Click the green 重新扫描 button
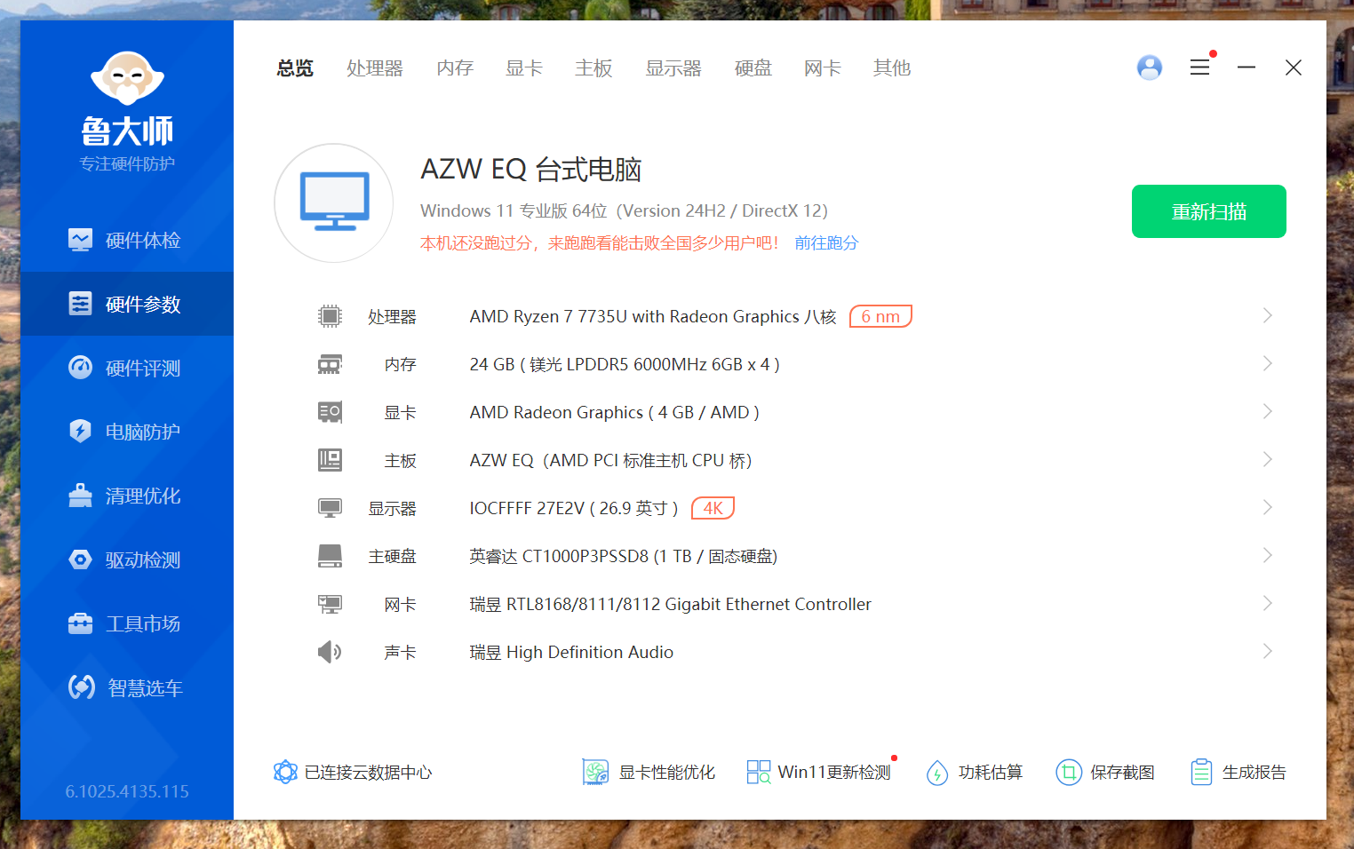Viewport: 1354px width, 849px height. pos(1208,211)
